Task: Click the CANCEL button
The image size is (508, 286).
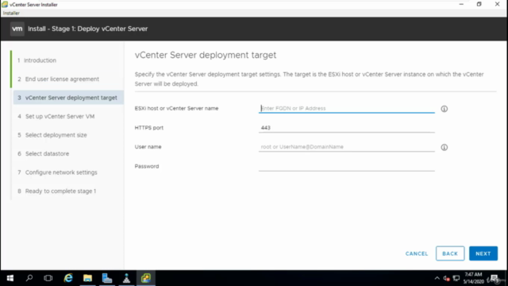Action: [x=417, y=253]
